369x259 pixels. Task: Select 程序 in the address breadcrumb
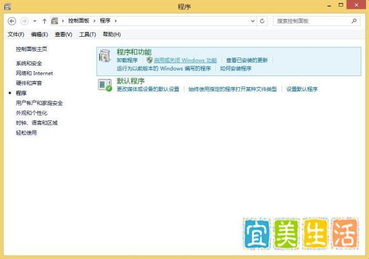(x=105, y=21)
